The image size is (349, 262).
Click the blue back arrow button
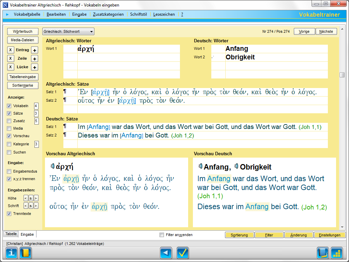pos(166,253)
